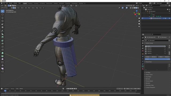Click the Outliner search field

pos(155,5)
